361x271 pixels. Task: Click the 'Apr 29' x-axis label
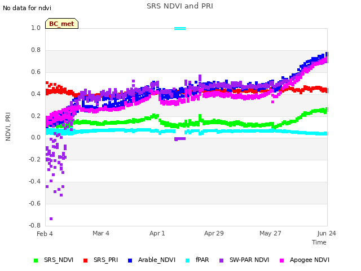[214, 233]
